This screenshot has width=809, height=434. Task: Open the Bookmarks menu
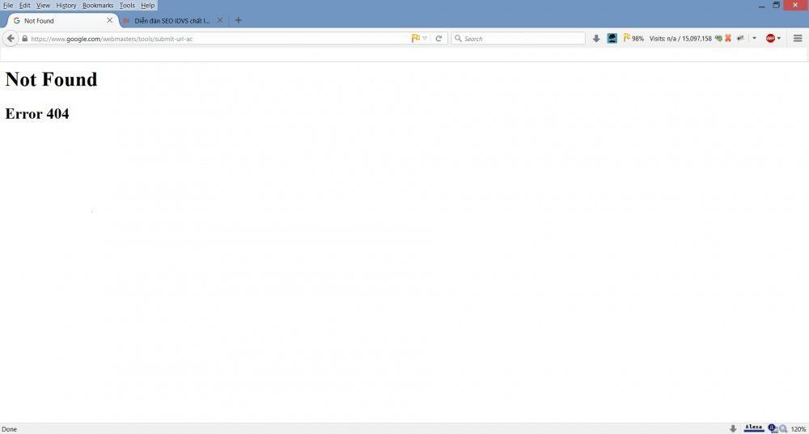[98, 5]
